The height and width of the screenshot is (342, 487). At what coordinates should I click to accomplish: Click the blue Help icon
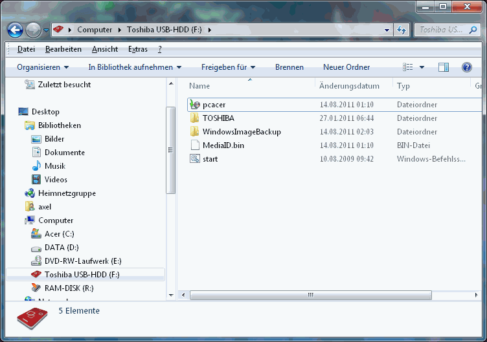[x=467, y=67]
